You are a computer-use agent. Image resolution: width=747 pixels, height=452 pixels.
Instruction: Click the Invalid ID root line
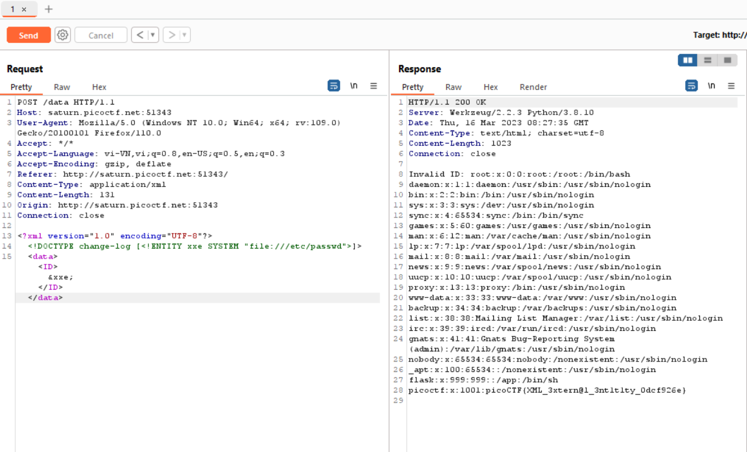(x=519, y=174)
